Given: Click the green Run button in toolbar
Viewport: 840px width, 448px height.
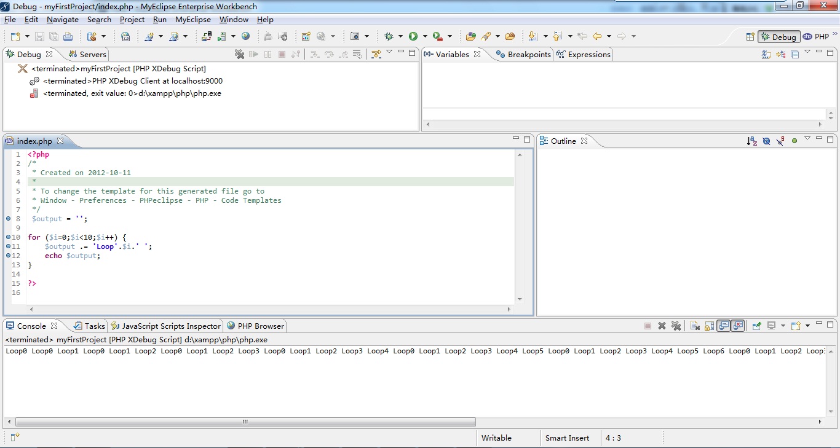Looking at the screenshot, I should click(413, 37).
